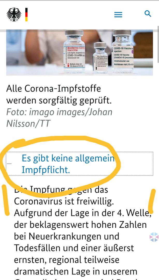Open the search magnifier icon
Viewport: 159px width, 280px height.
[148, 14]
